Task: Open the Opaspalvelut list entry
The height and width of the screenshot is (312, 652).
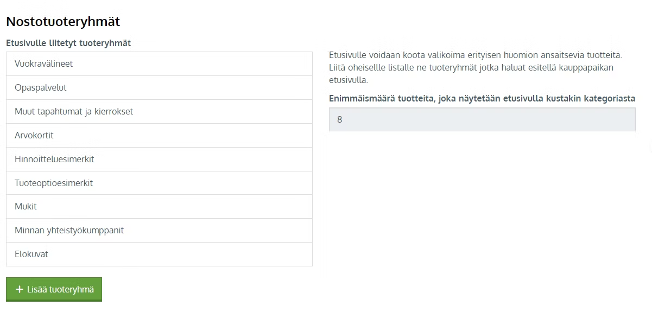Action: pyautogui.click(x=159, y=87)
